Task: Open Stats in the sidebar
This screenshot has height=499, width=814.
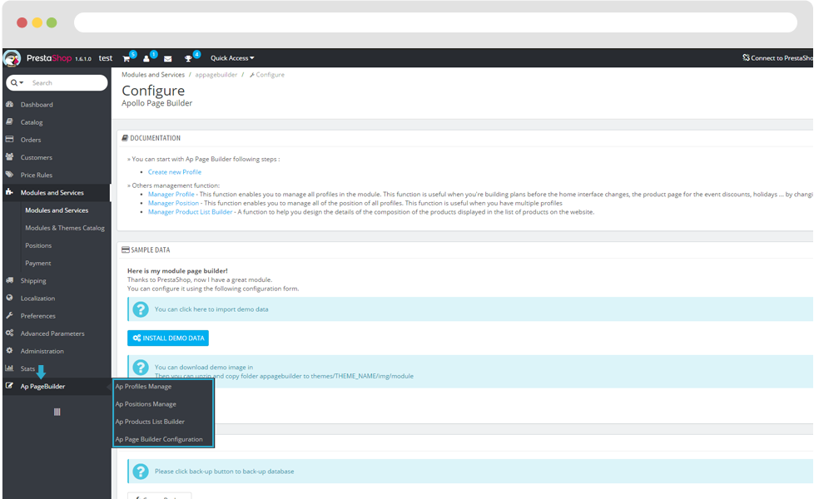Action: pos(27,368)
